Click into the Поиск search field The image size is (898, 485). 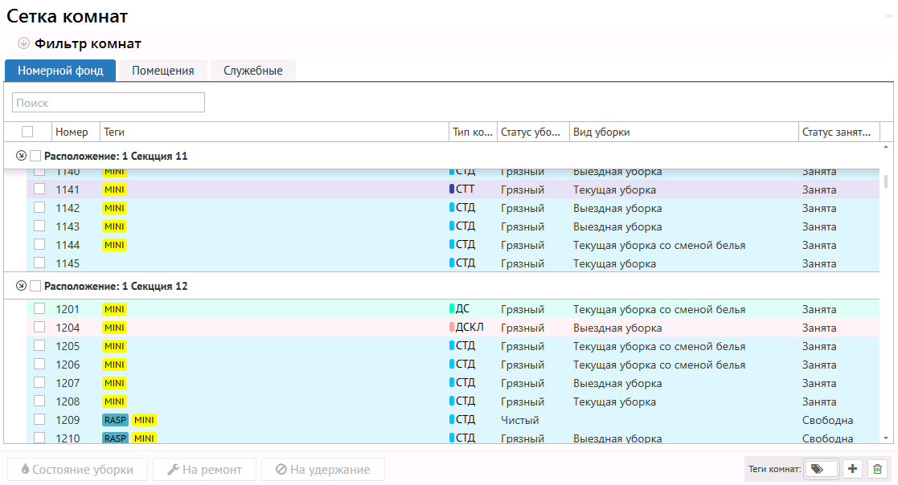click(x=109, y=103)
